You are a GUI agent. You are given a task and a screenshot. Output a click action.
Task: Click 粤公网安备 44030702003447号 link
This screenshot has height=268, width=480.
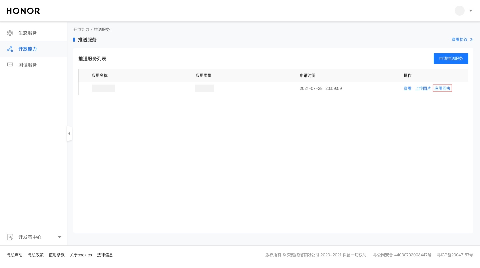click(402, 255)
